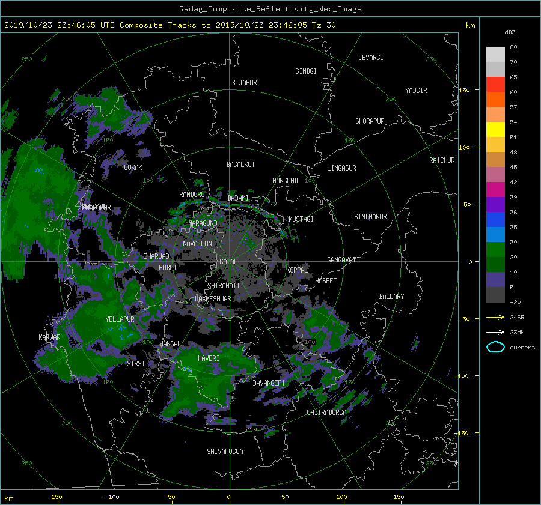The height and width of the screenshot is (505, 541).
Task: Click the KOPPAL city label
Action: (297, 270)
